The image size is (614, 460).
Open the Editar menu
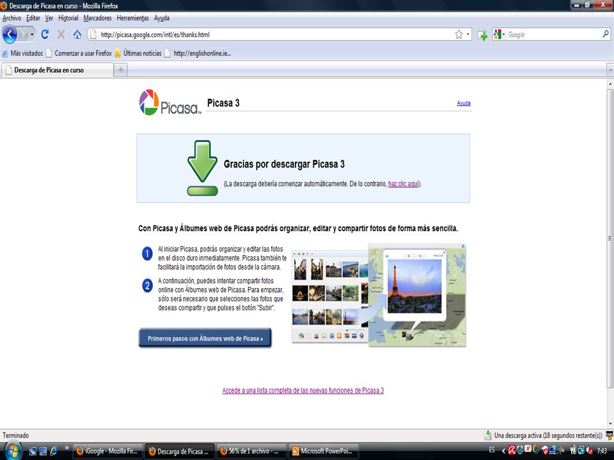click(33, 18)
